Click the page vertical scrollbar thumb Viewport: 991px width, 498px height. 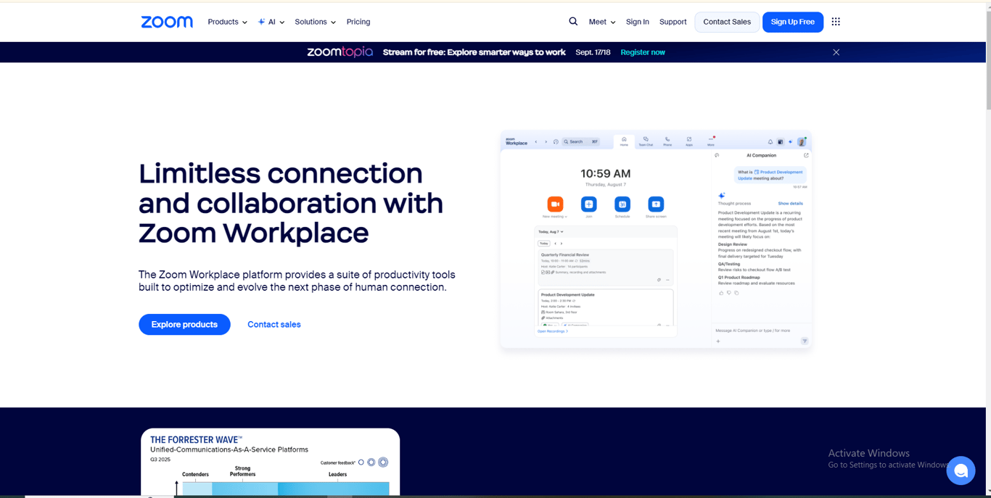click(x=988, y=60)
